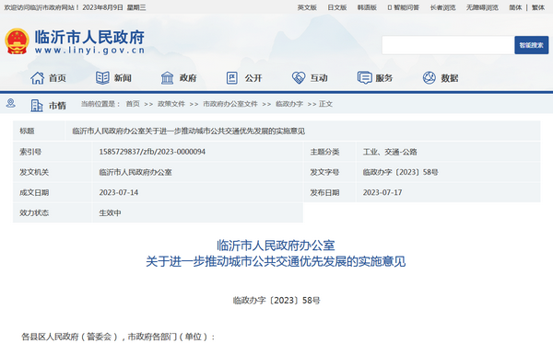Open 智能问答 smart Q&A

404,7
